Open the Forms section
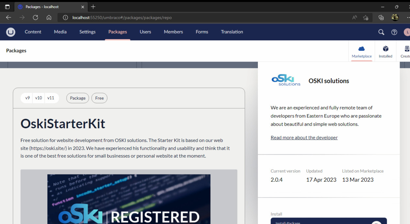Image resolution: width=410 pixels, height=224 pixels. tap(202, 32)
